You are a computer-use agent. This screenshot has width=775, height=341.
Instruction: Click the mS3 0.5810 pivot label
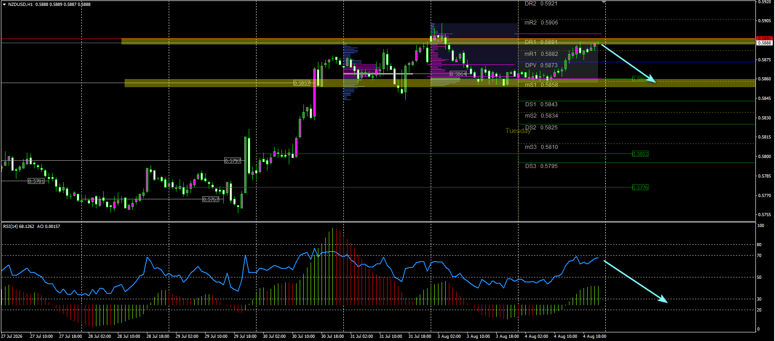click(x=541, y=147)
